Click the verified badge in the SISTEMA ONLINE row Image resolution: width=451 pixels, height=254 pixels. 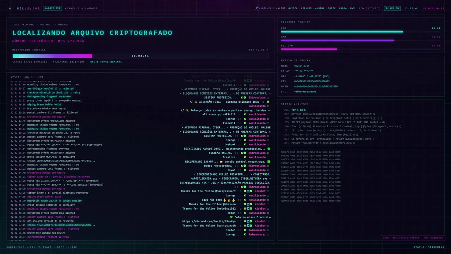point(245,153)
